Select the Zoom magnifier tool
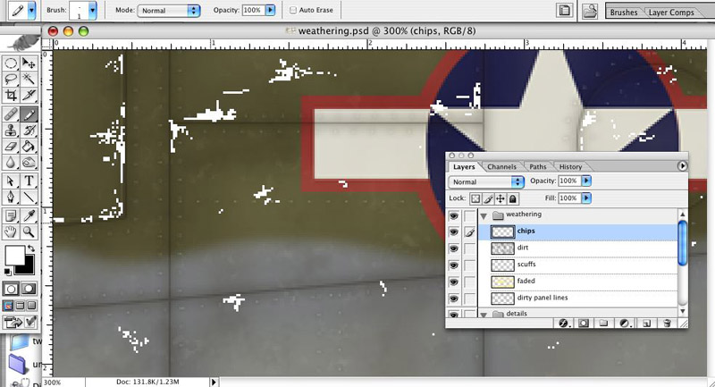Viewport: 715px width, 387px height. tap(29, 231)
